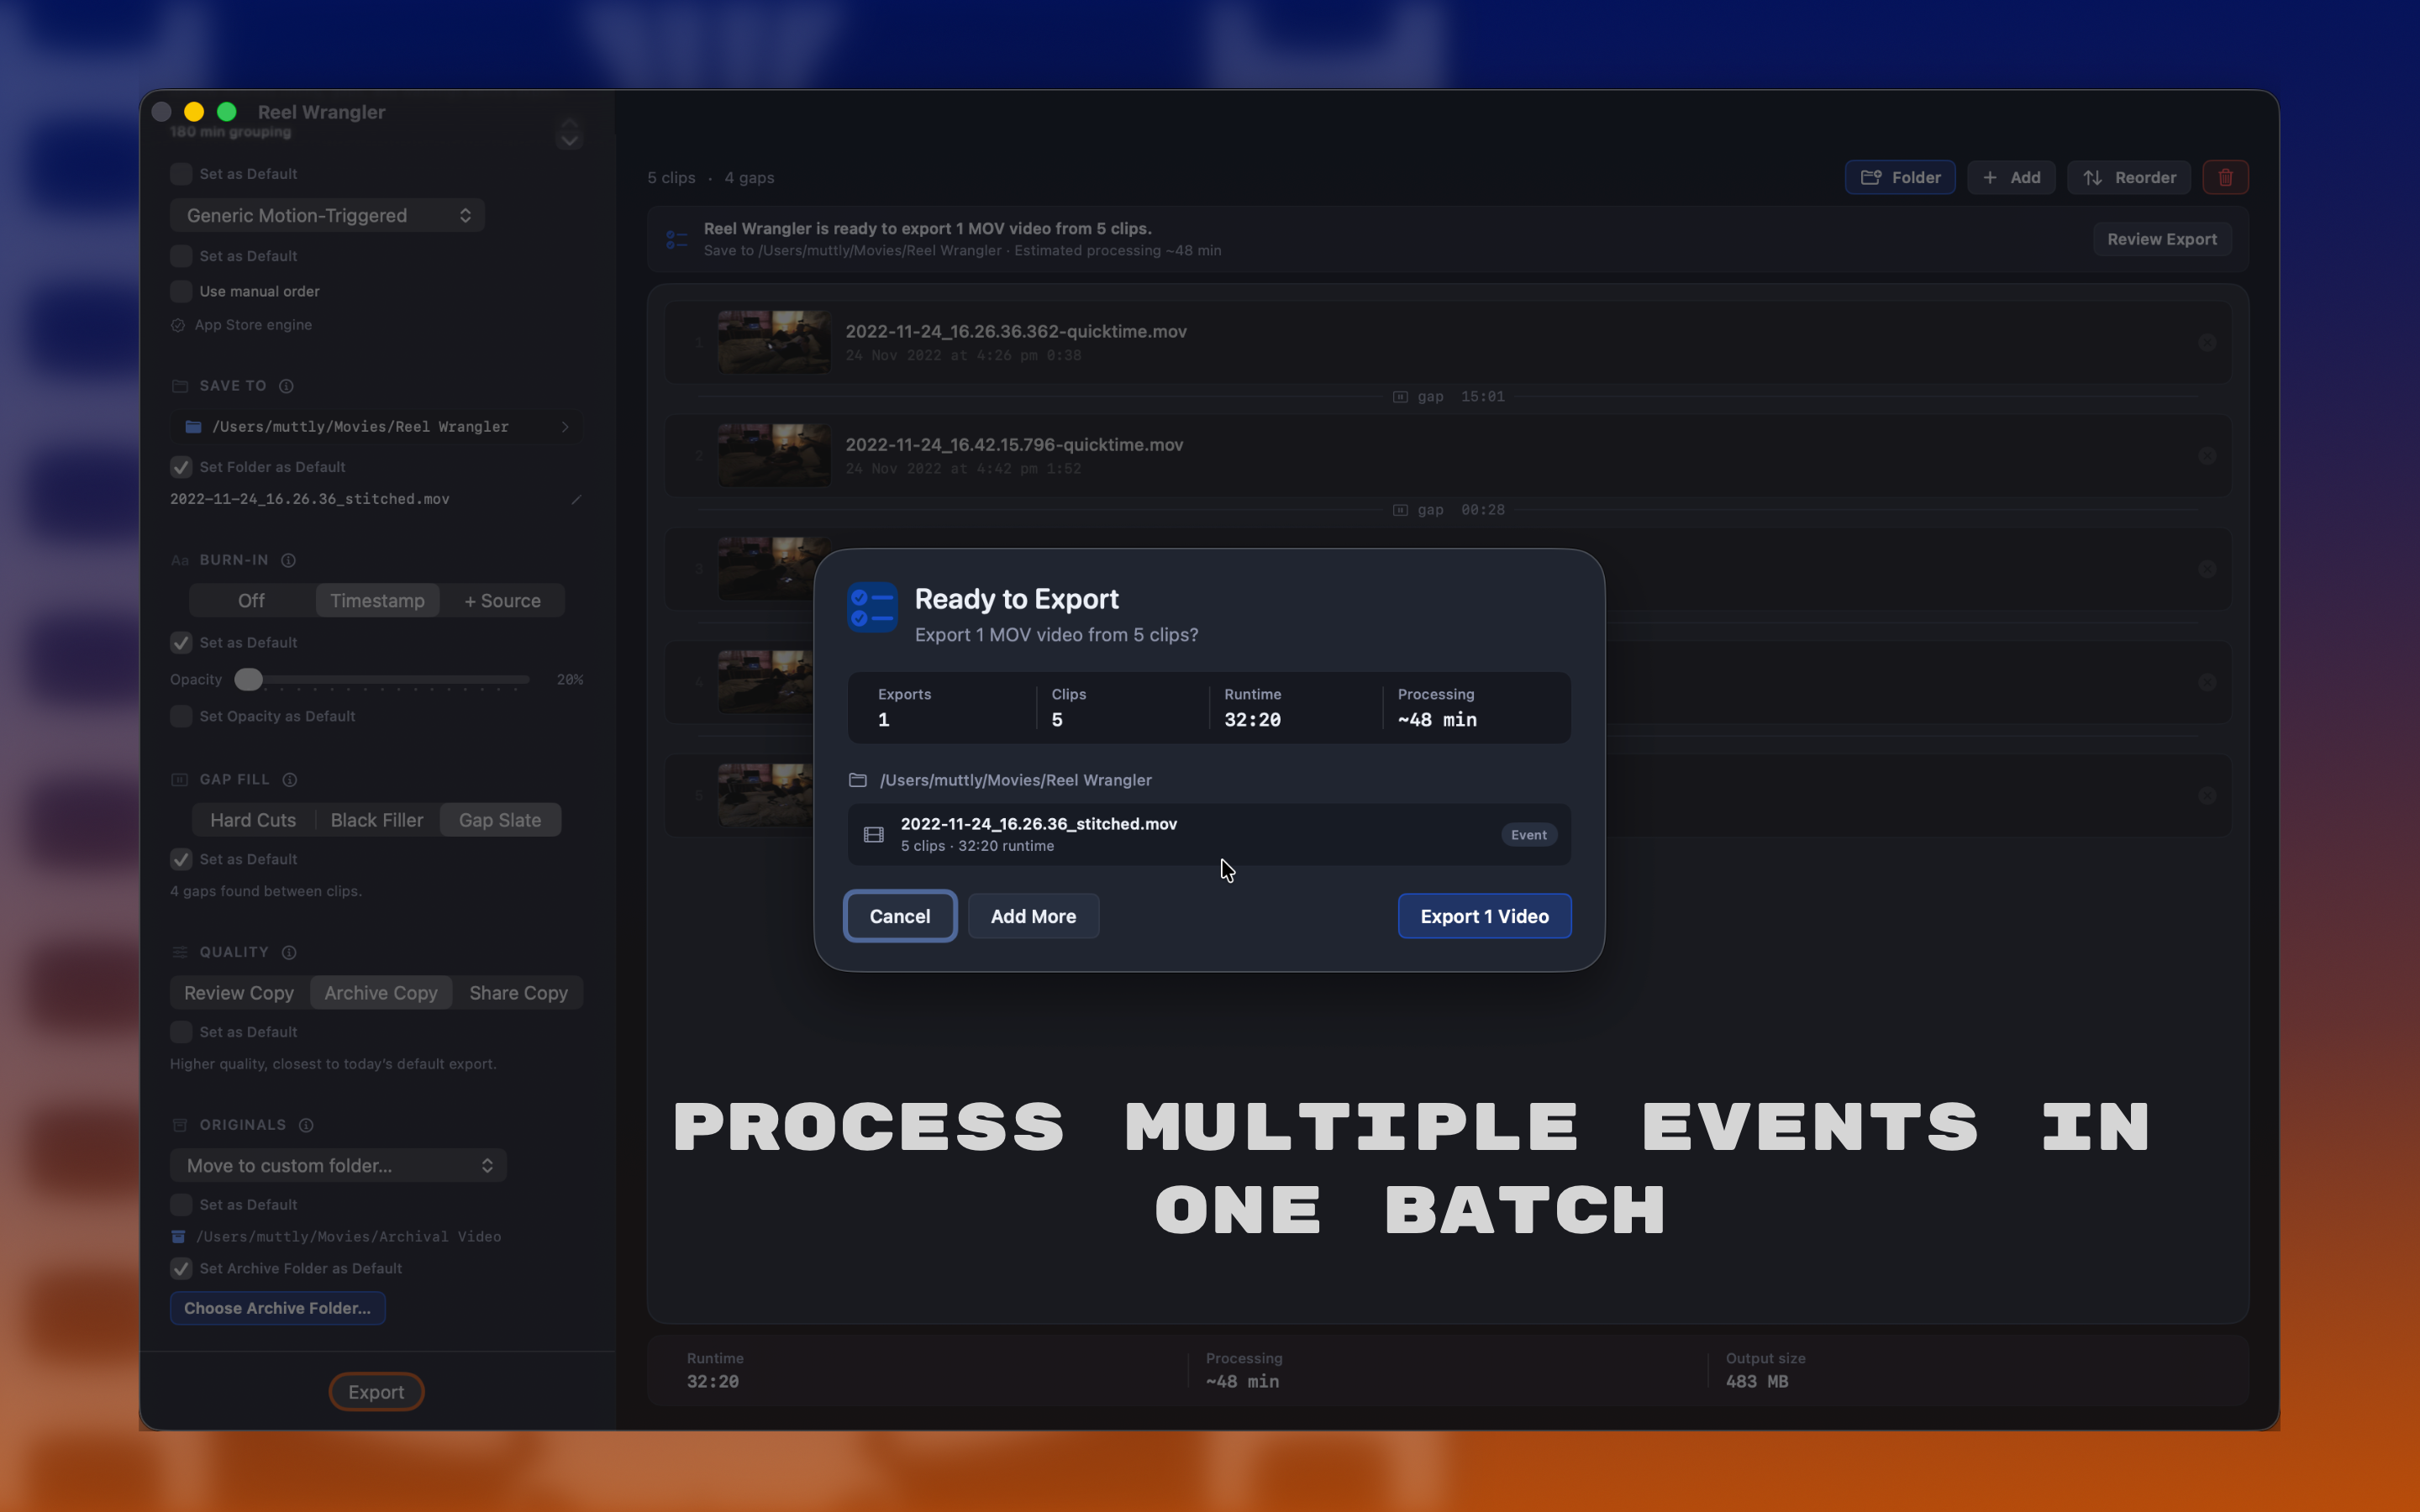Screen dimensions: 2420x1512
Task: Click the red trash icon
Action: 2225,177
